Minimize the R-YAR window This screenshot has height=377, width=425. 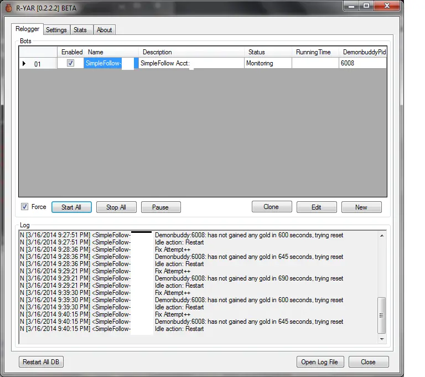pyautogui.click(x=351, y=6)
